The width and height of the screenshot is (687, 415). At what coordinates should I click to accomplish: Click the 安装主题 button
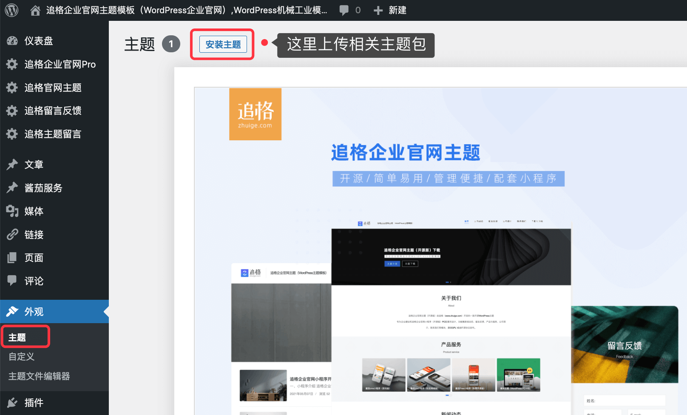[223, 44]
